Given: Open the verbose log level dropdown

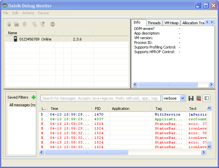Looking at the screenshot, I should point(182,98).
